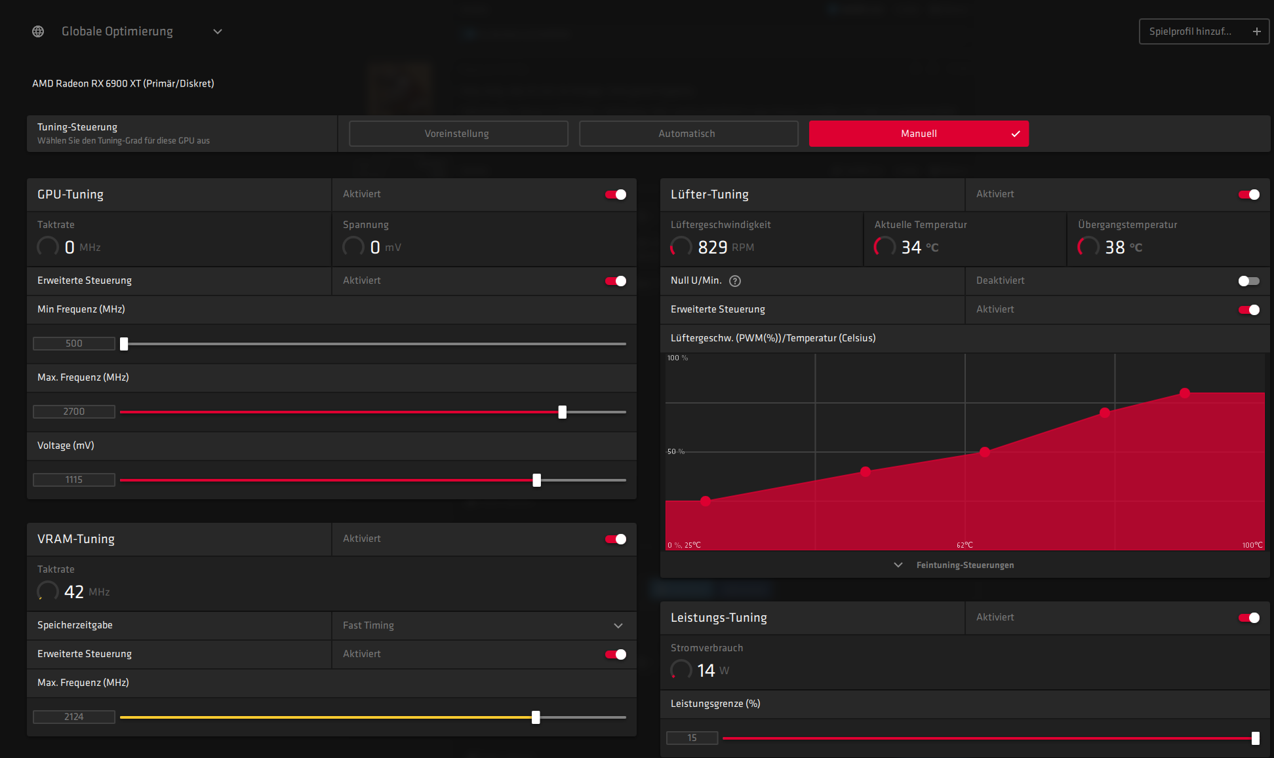Click the Null U/Min. help question-mark icon

coord(735,281)
